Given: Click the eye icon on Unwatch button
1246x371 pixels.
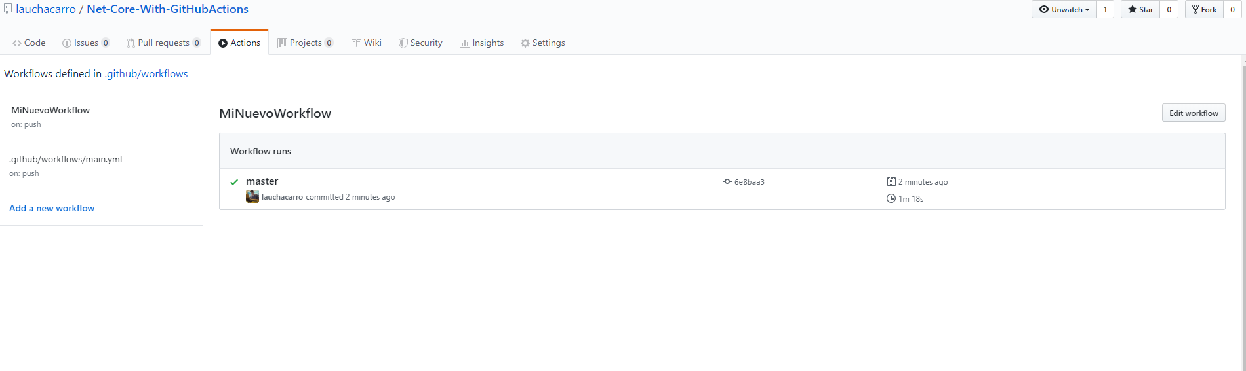Looking at the screenshot, I should click(1044, 9).
